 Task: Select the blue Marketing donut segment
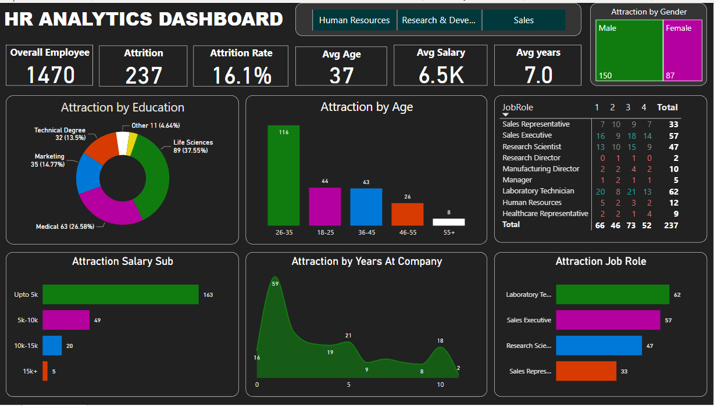88,172
